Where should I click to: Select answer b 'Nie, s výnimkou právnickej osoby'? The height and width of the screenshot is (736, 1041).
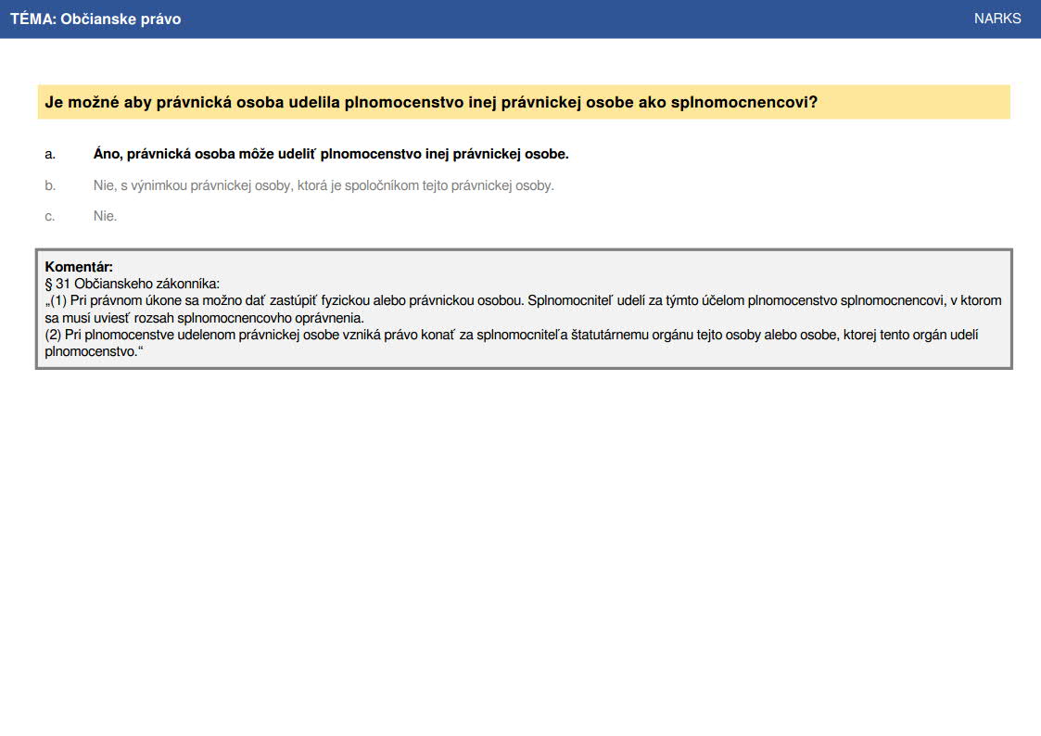[324, 185]
